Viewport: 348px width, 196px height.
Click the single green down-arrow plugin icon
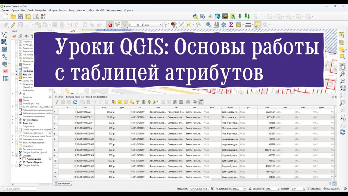pyautogui.click(x=240, y=16)
